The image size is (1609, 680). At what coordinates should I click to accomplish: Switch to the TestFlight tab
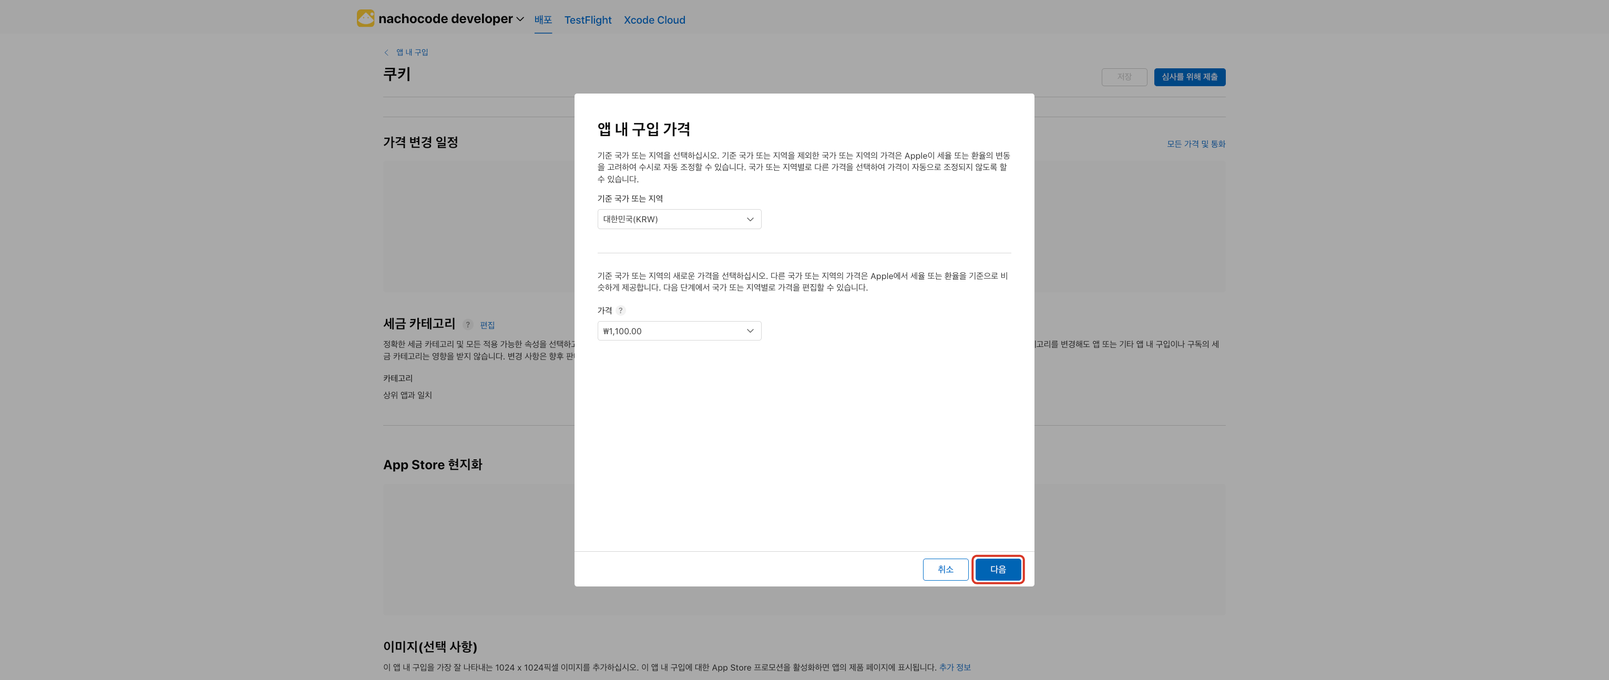pos(587,20)
